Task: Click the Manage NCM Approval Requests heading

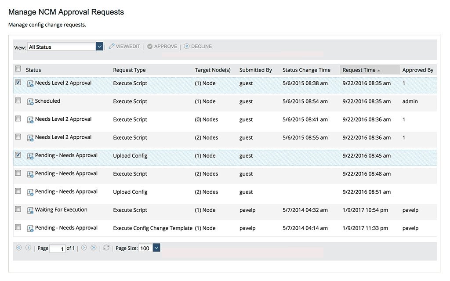Action: pos(66,12)
